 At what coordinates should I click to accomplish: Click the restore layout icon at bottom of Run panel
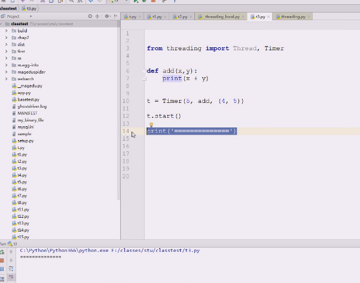click(x=2, y=279)
